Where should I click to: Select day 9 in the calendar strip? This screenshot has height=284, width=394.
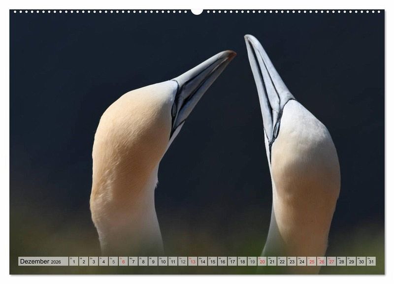[x=153, y=261]
